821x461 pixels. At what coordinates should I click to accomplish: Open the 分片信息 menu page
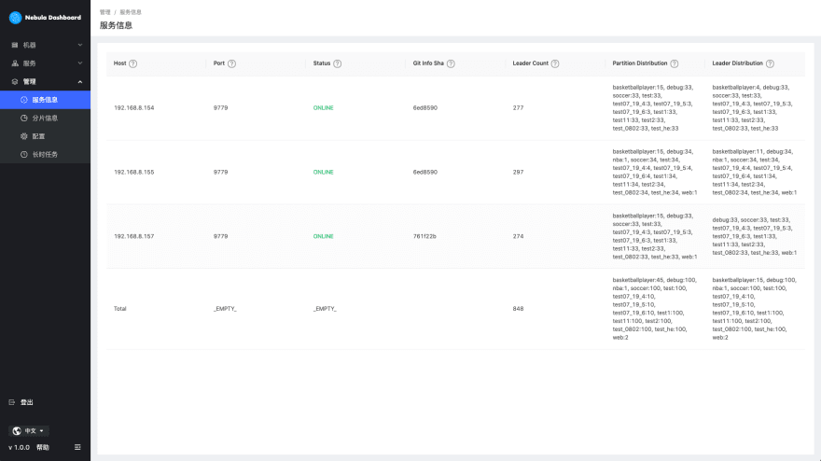(x=45, y=118)
